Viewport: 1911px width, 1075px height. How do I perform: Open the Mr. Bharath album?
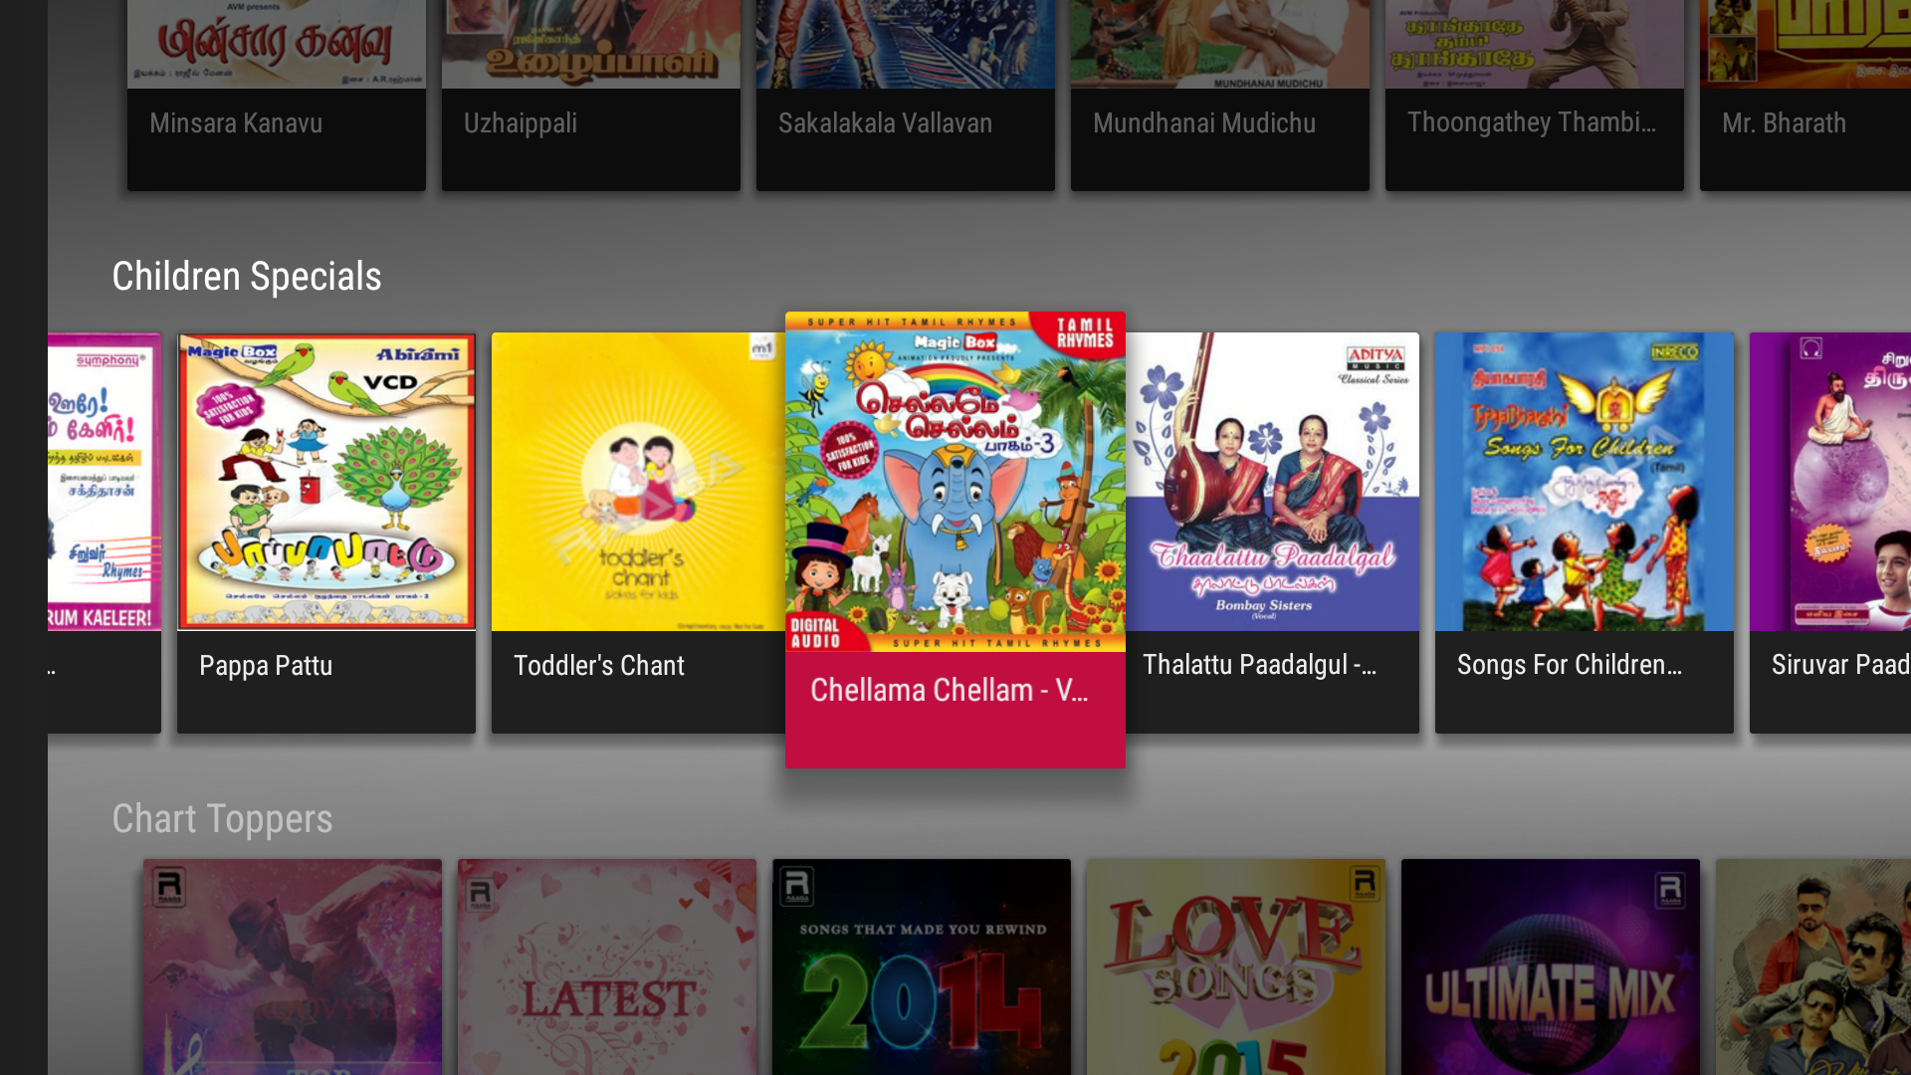1805,96
